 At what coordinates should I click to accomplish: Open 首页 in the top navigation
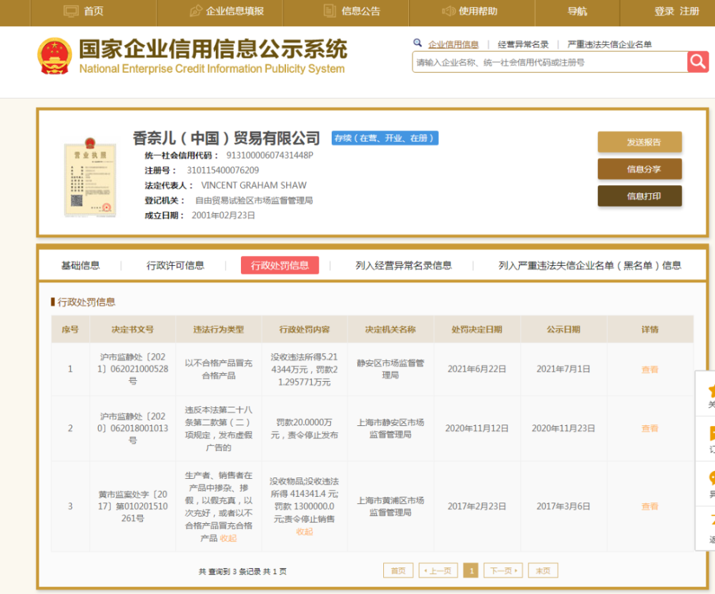coord(94,11)
